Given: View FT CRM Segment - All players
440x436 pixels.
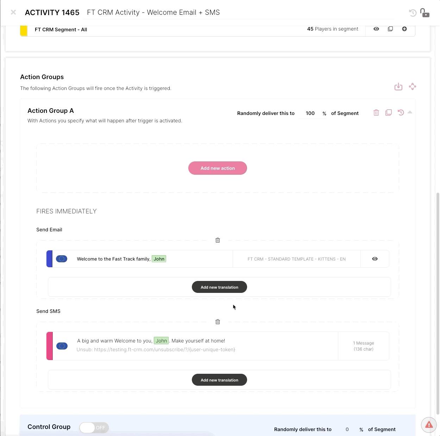Looking at the screenshot, I should tap(376, 29).
